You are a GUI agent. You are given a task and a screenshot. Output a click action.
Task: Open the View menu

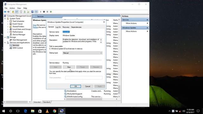(x=19, y=8)
